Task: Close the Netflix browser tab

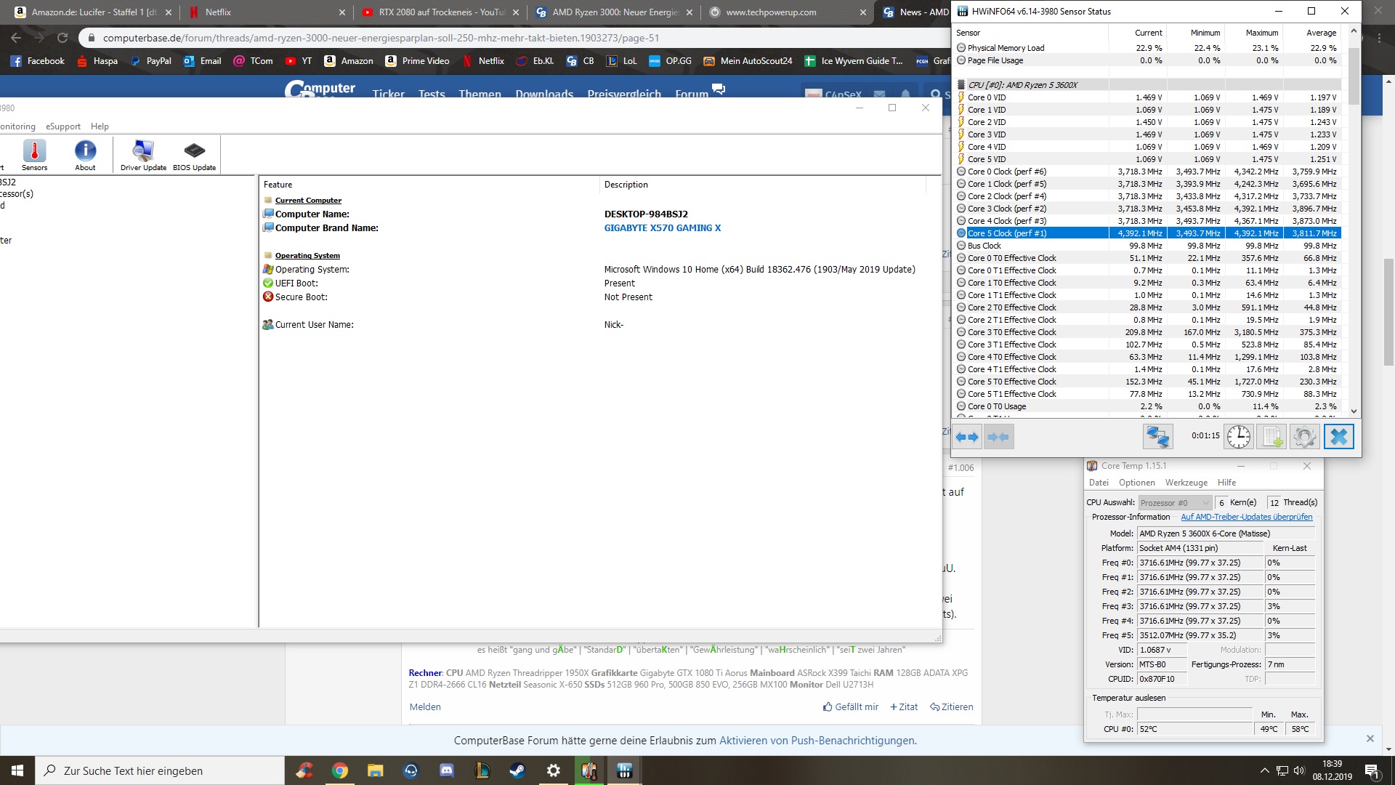Action: pyautogui.click(x=342, y=12)
